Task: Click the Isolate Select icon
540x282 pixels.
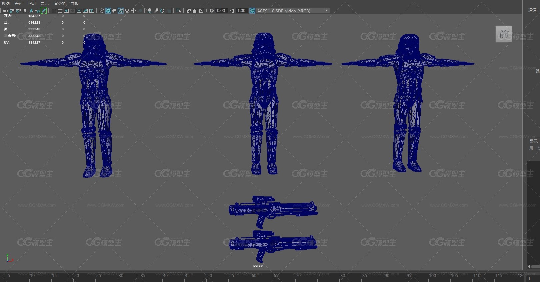Action: pos(179,11)
